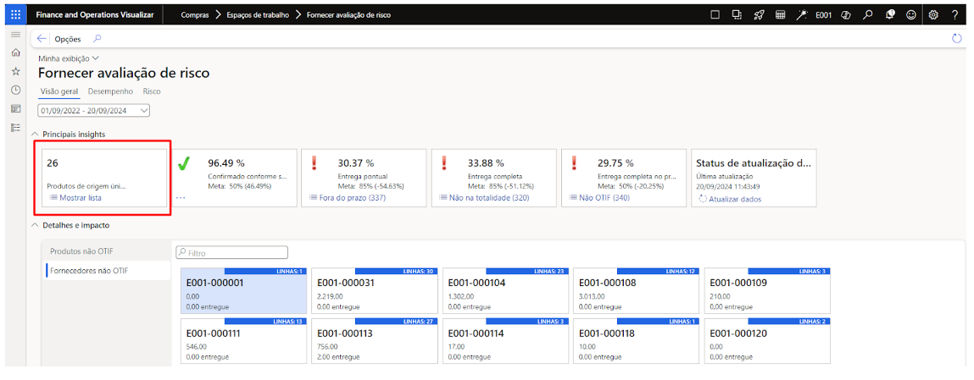Image resolution: width=974 pixels, height=380 pixels.
Task: Go to Home in left sidebar
Action: tap(15, 52)
